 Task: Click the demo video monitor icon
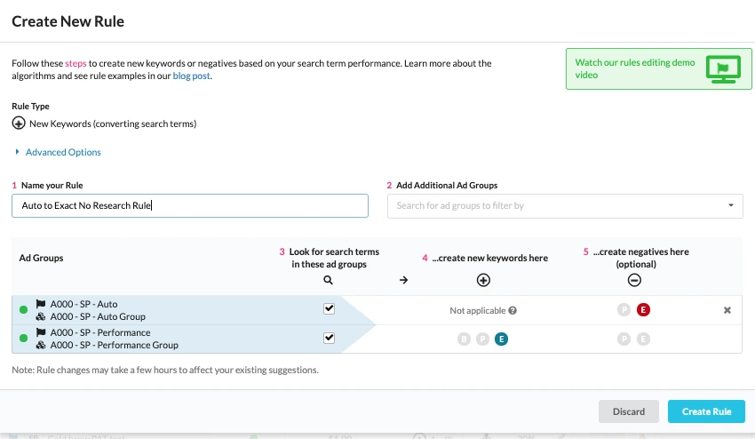(721, 68)
